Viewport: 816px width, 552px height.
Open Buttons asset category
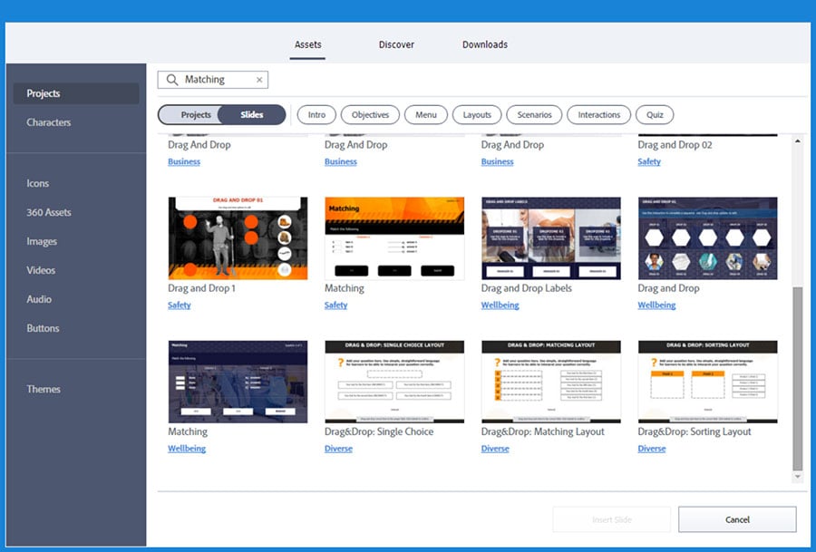coord(43,328)
